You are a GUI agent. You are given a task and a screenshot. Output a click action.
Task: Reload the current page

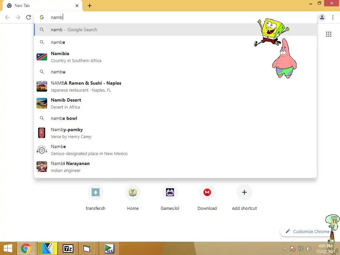[29, 17]
